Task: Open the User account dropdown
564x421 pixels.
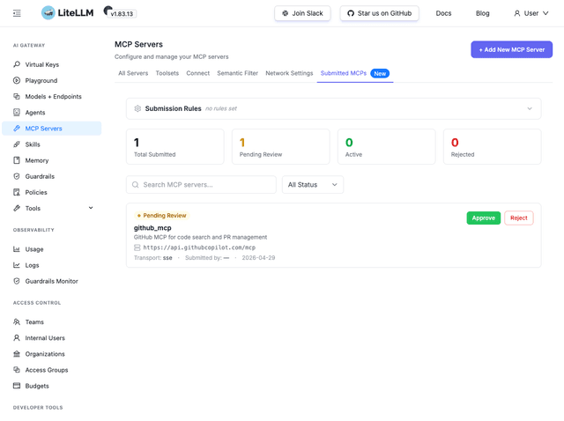Action: coord(531,13)
